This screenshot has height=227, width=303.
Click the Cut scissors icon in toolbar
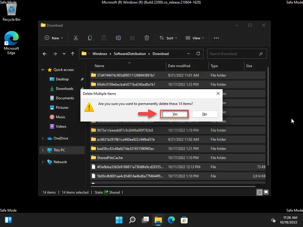(x=76, y=38)
